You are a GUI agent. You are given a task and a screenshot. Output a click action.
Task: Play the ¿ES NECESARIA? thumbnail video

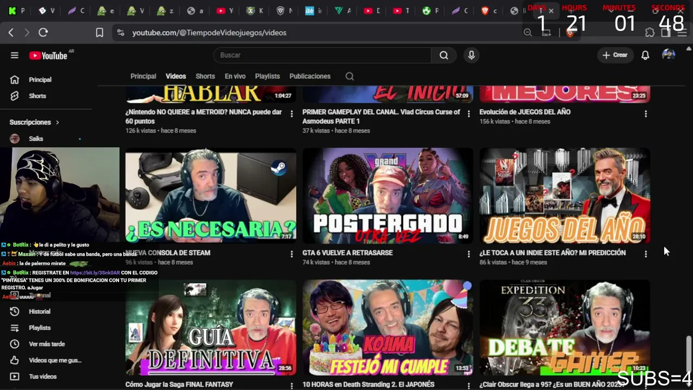[211, 196]
